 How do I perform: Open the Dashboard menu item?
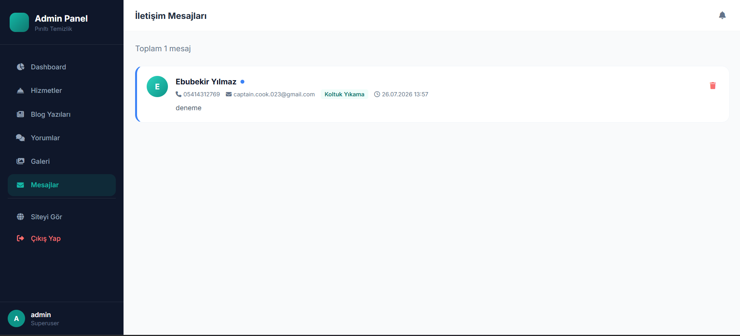click(62, 67)
